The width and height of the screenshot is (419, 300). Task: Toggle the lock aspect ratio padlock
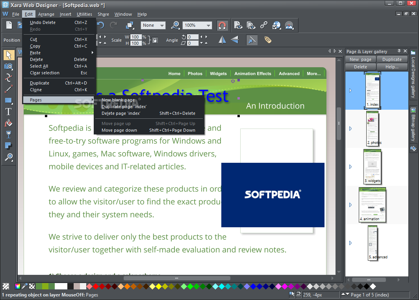click(155, 40)
